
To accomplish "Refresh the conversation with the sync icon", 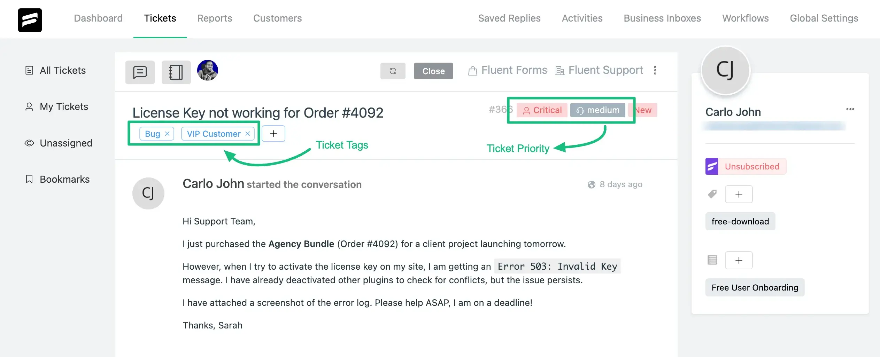I will 393,71.
